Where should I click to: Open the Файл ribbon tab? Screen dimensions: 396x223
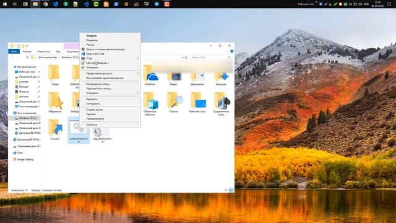coord(14,51)
